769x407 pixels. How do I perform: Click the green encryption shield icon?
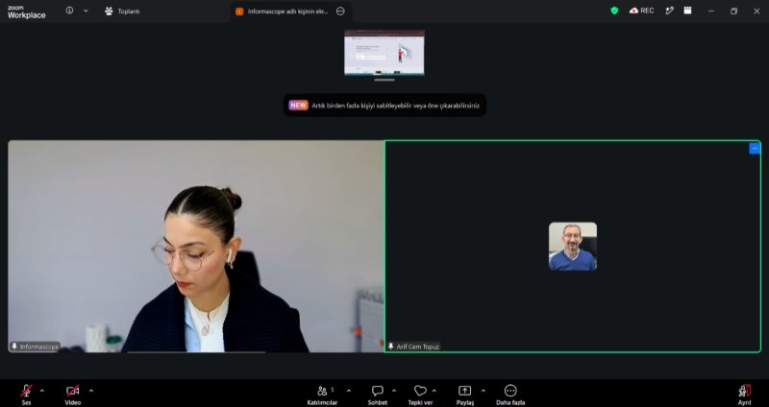[614, 11]
